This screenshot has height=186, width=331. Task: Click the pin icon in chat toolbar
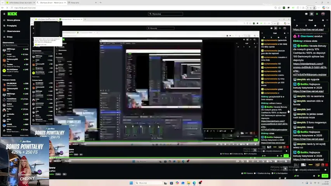click(297, 26)
